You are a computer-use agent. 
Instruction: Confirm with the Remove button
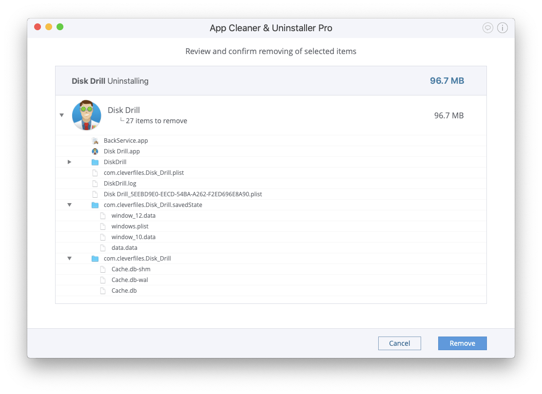(x=463, y=343)
